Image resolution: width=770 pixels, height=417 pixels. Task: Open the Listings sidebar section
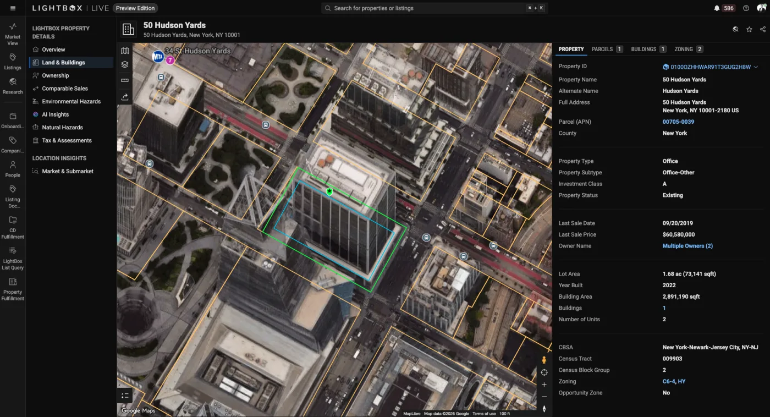[13, 62]
